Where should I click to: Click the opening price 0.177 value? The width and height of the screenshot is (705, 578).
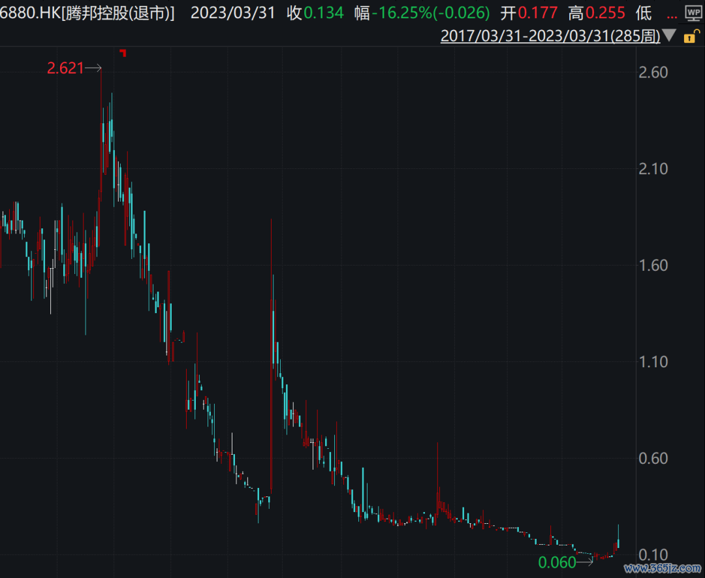[538, 12]
